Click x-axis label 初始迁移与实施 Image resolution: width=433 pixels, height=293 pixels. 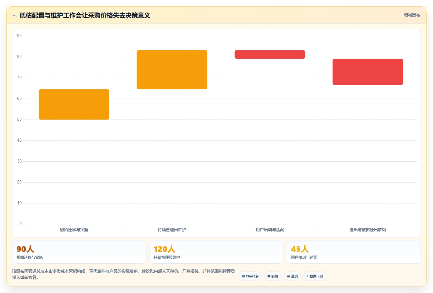click(74, 230)
